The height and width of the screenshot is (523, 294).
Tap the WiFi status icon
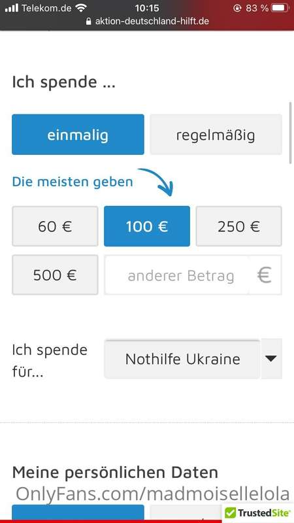tap(80, 8)
